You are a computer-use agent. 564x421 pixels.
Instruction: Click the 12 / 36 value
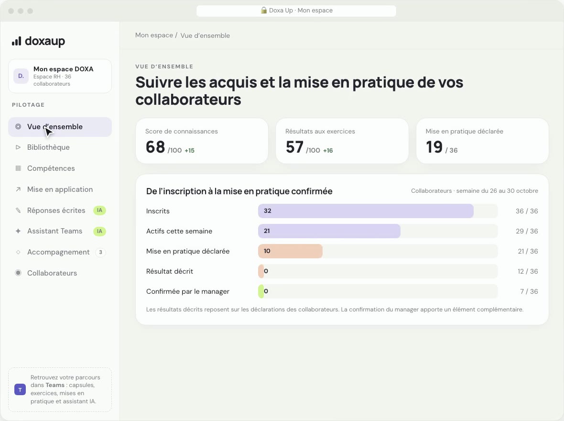(528, 271)
